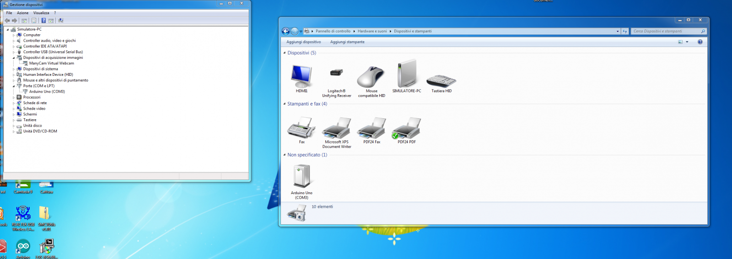Open the Arduino desktop shortcut
732x259 pixels.
coord(23,247)
